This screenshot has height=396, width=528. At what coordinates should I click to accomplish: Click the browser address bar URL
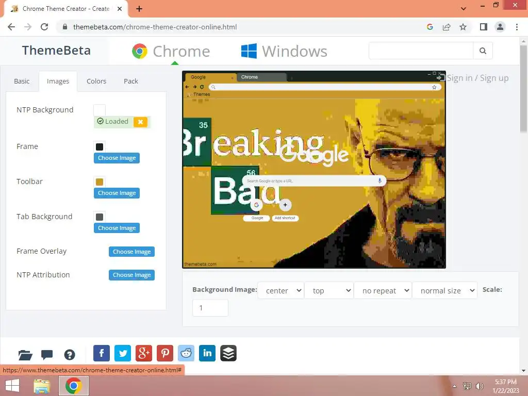point(155,27)
